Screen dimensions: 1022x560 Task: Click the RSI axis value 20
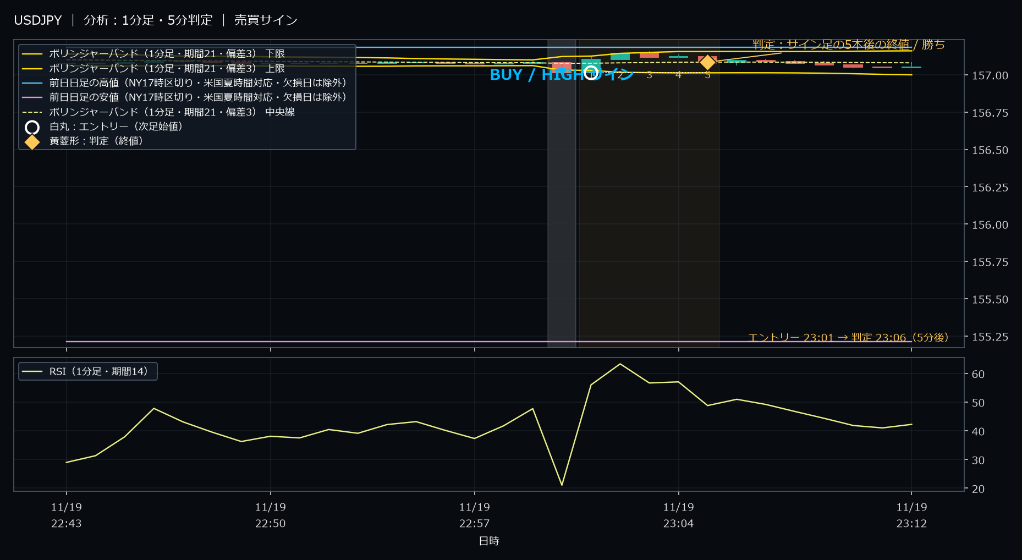pos(978,488)
